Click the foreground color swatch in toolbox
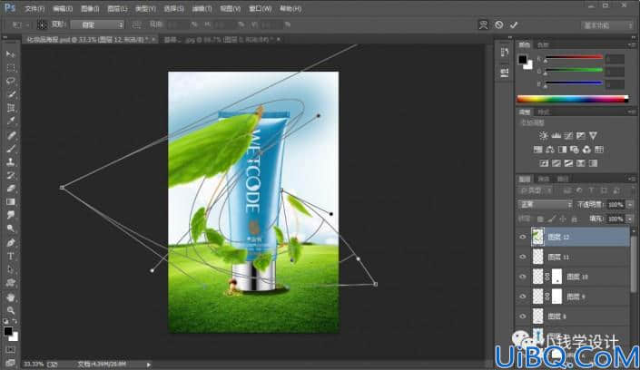Image resolution: width=640 pixels, height=370 pixels. click(8, 332)
